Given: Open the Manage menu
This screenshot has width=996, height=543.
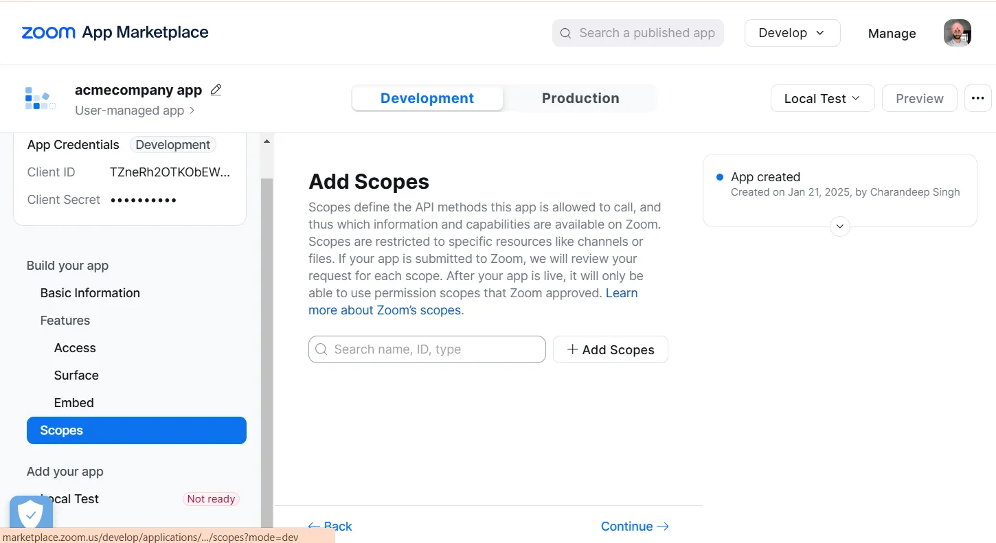Looking at the screenshot, I should [x=892, y=34].
